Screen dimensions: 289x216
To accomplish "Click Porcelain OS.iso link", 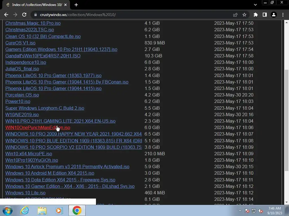I will (x=22, y=95).
